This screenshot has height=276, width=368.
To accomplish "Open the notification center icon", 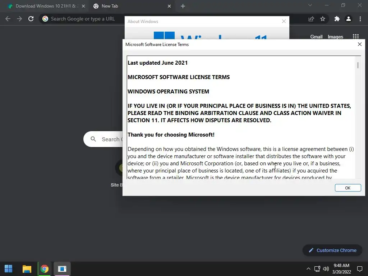I will [x=359, y=269].
